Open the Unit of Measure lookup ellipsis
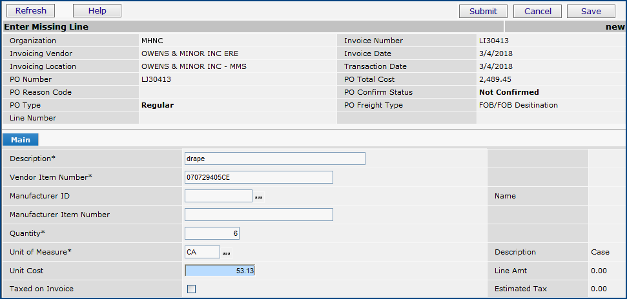The width and height of the screenshot is (627, 299). point(227,253)
